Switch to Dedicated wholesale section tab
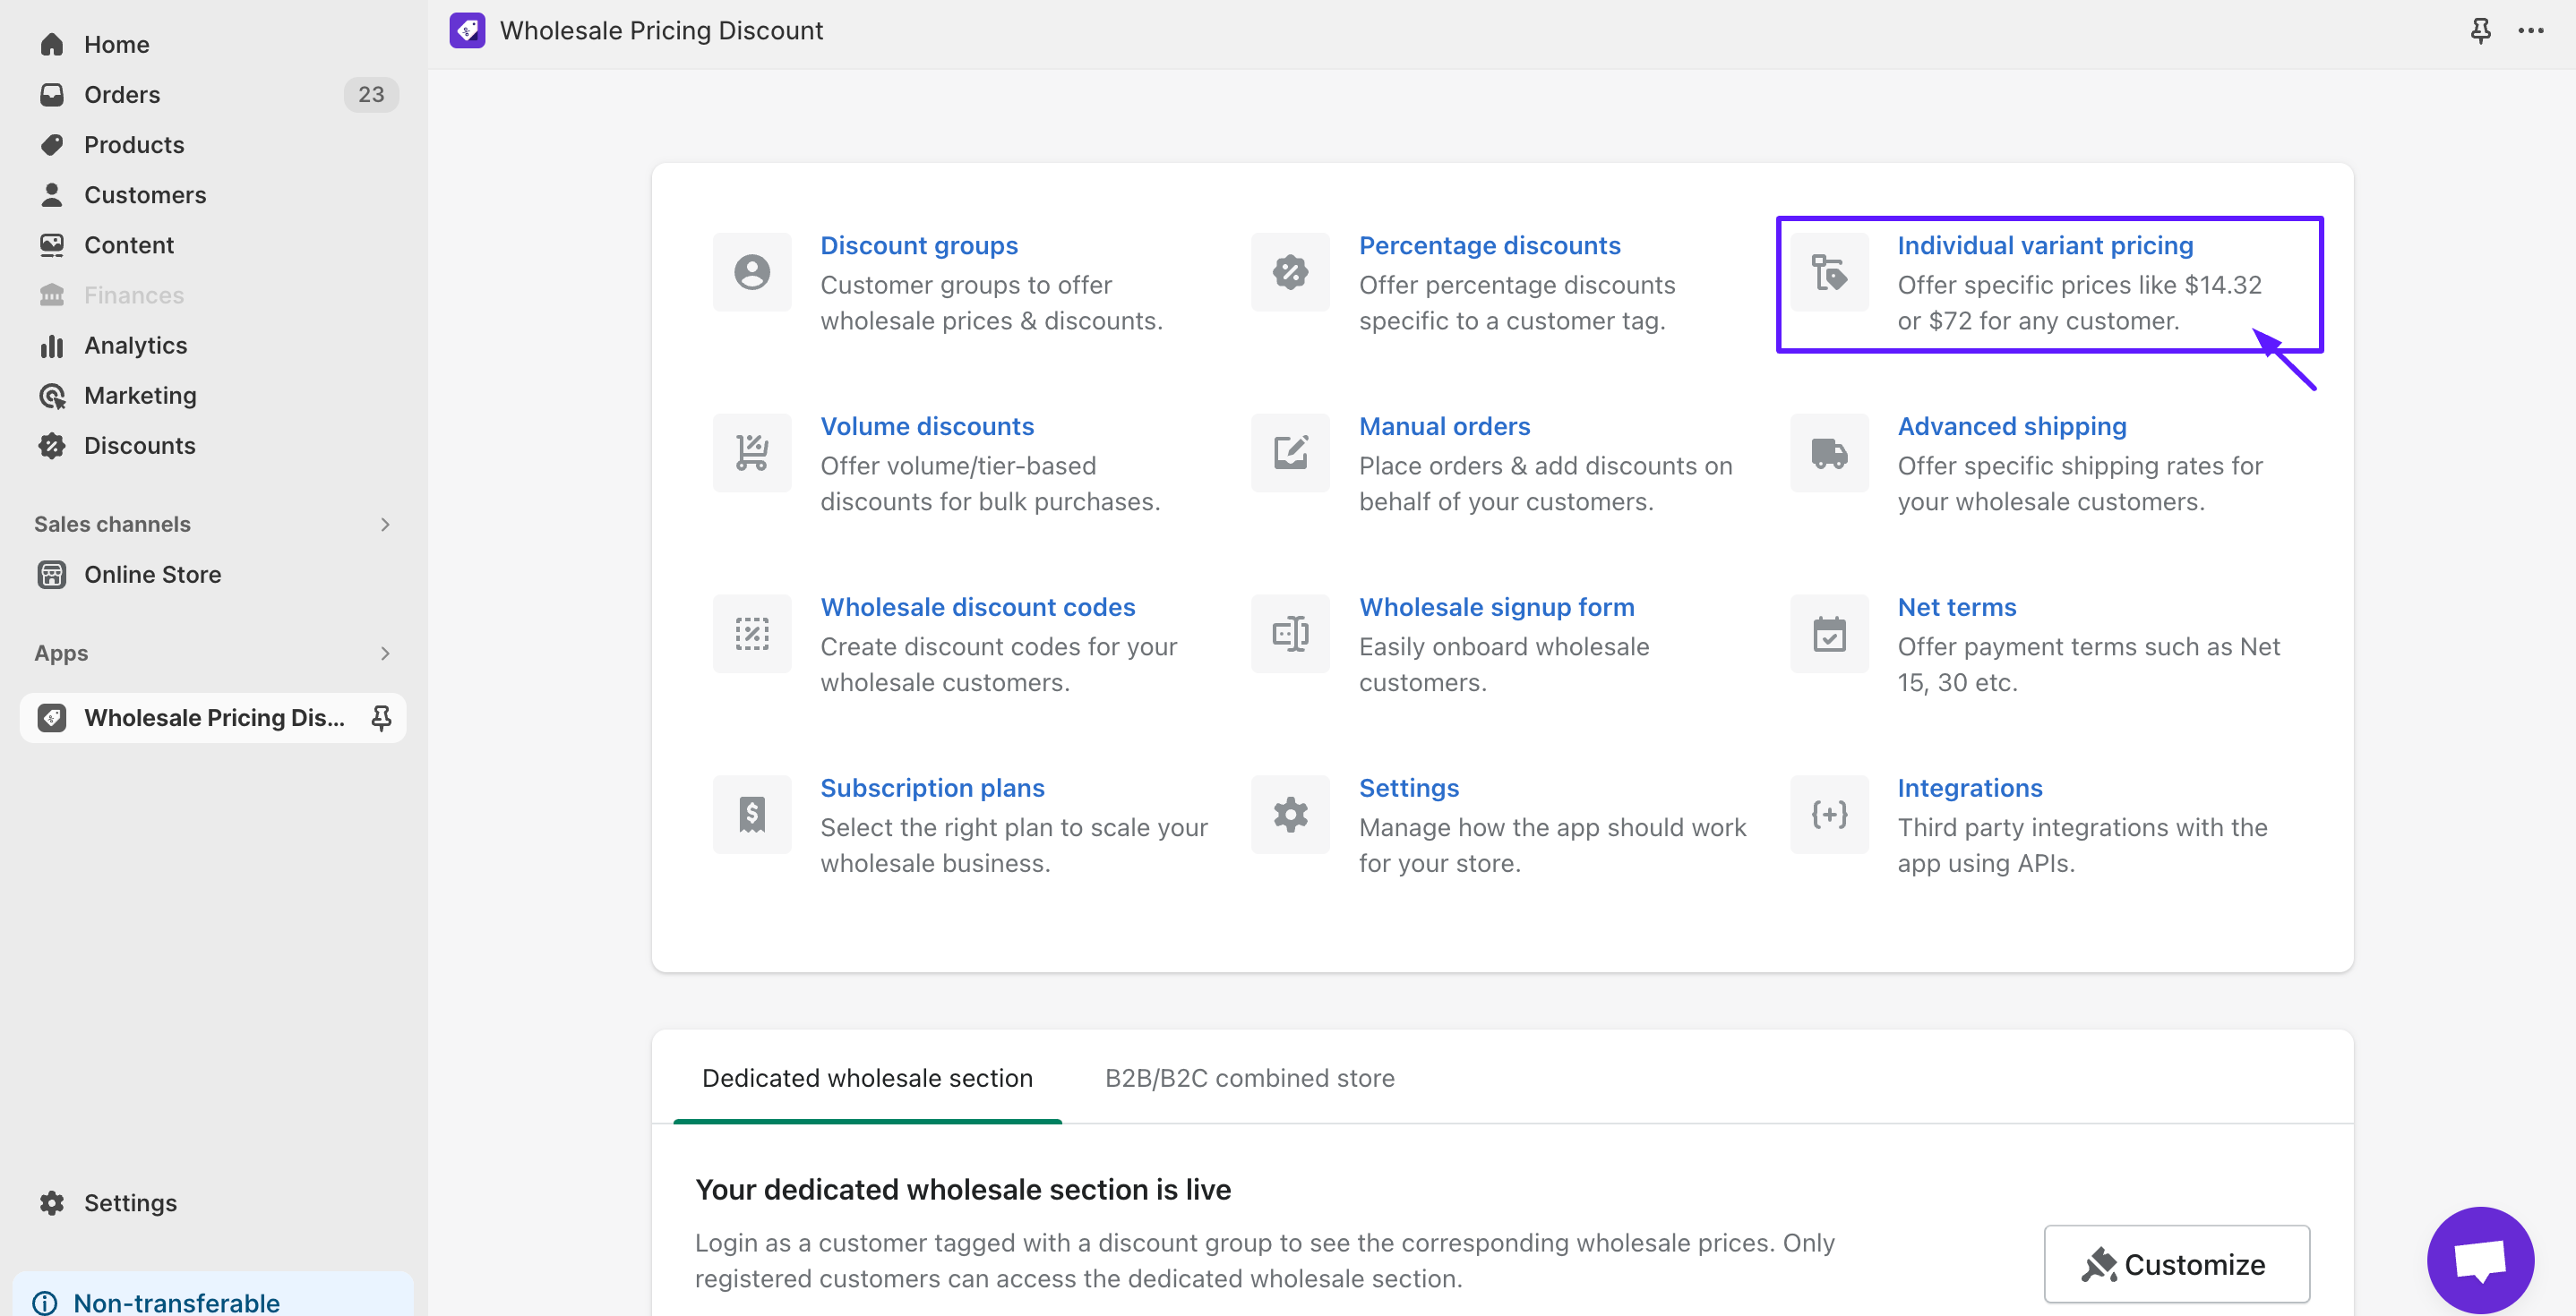2576x1316 pixels. point(867,1077)
